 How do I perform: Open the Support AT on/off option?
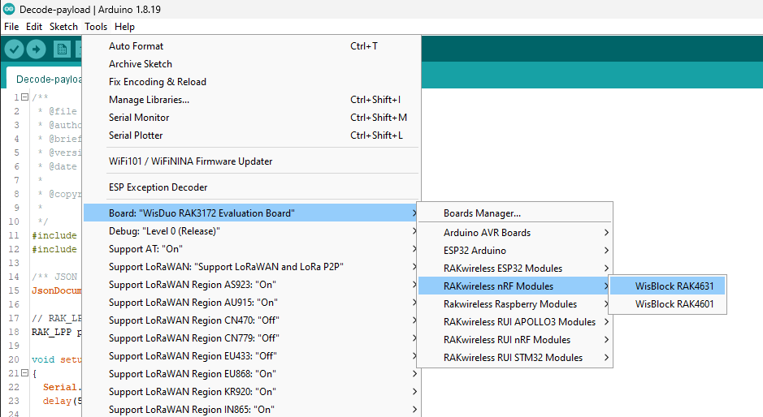pos(146,249)
